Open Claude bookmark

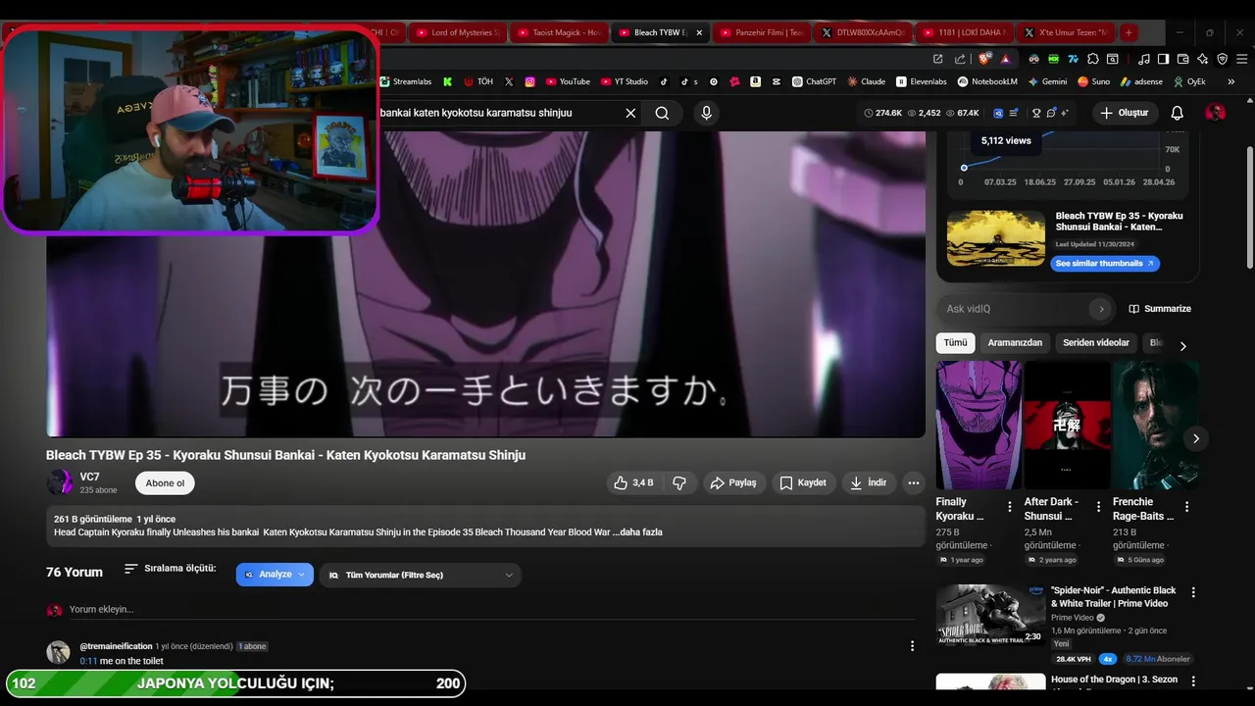click(867, 82)
